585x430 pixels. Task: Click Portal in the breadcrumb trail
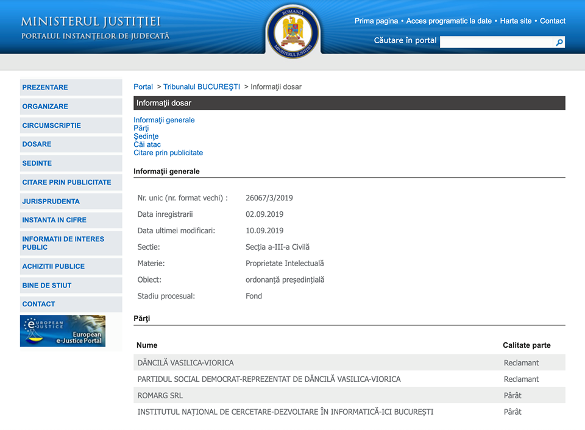click(x=143, y=86)
